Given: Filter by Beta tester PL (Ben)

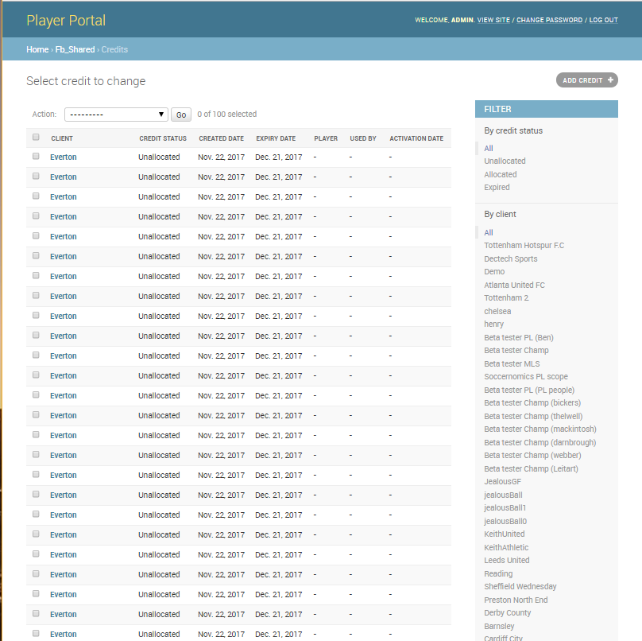Looking at the screenshot, I should coord(519,338).
